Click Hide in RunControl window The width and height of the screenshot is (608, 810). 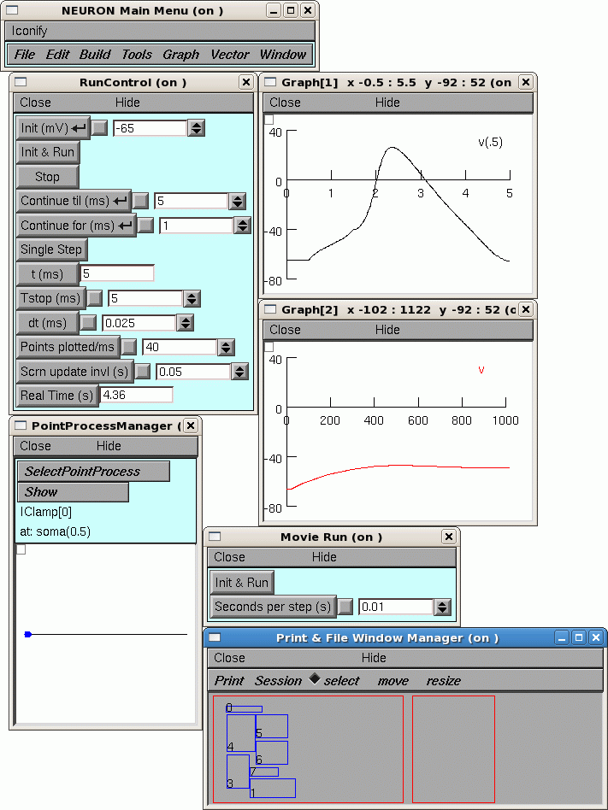click(127, 103)
